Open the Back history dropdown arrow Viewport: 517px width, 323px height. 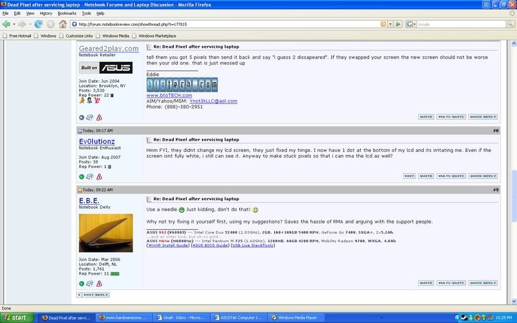tap(14, 24)
